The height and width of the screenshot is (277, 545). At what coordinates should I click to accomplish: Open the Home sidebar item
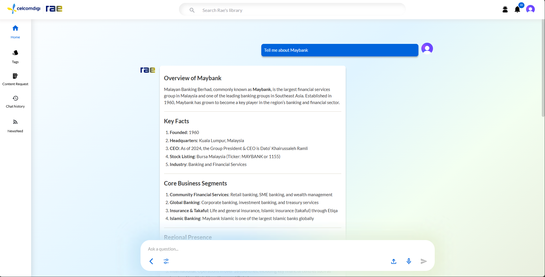point(15,32)
